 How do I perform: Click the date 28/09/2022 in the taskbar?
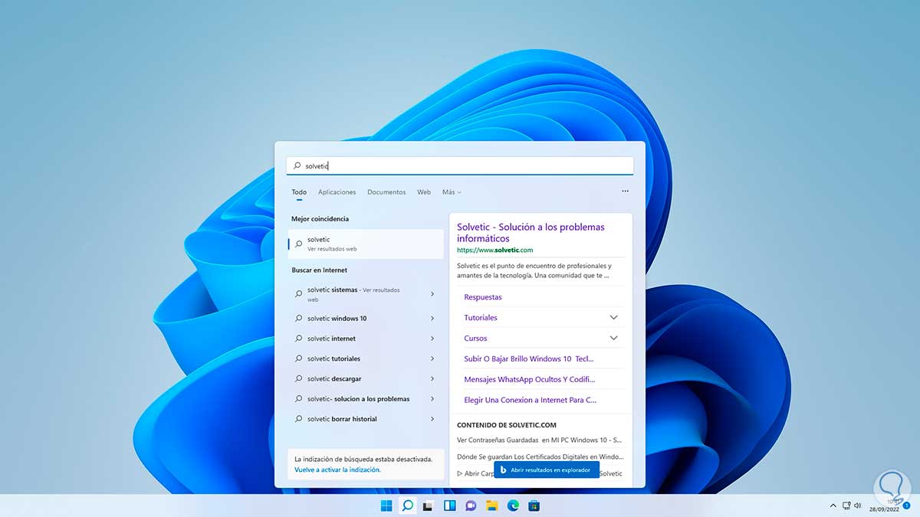[883, 509]
